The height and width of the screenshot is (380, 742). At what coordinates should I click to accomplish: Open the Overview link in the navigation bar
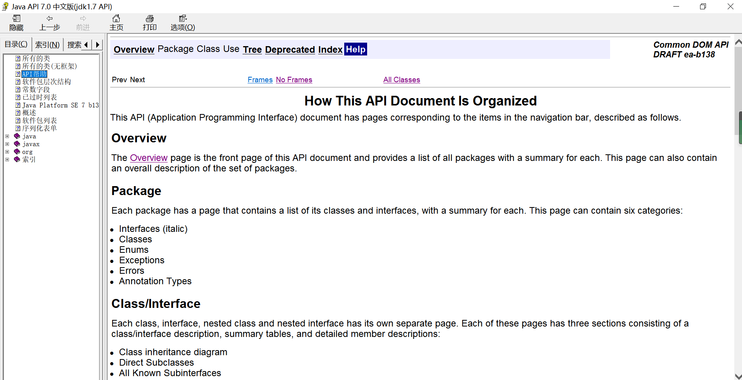click(134, 50)
